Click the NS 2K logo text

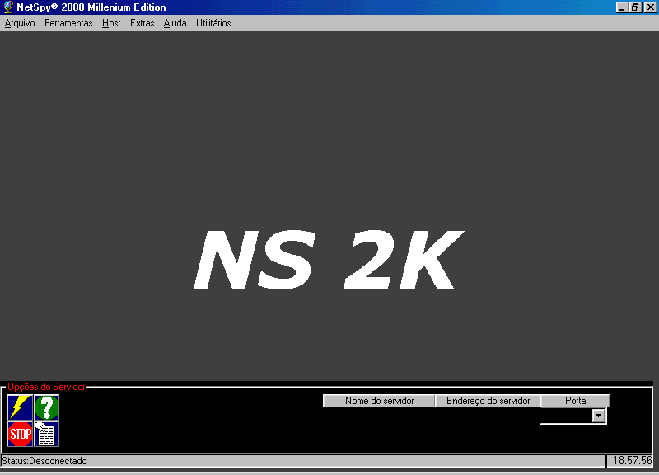point(326,260)
